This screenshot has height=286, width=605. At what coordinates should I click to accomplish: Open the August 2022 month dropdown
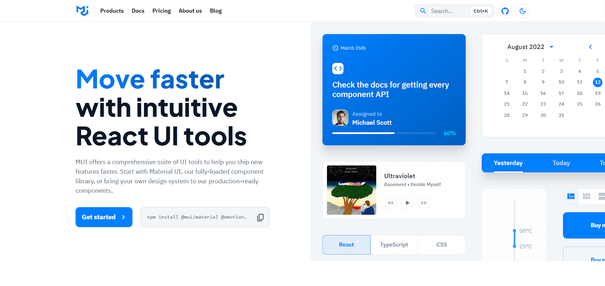551,47
